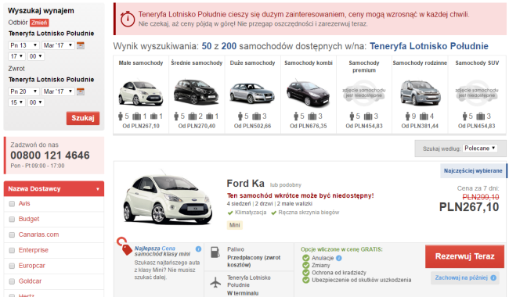The height and width of the screenshot is (297, 509).
Task: Click the Europcar supplier link
Action: 32,266
